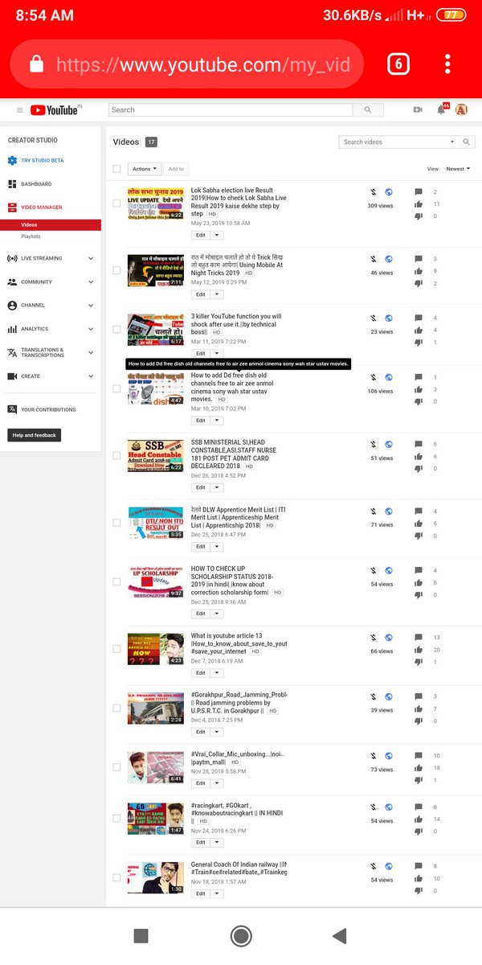Check the Dd free dish video checkbox

click(x=116, y=388)
